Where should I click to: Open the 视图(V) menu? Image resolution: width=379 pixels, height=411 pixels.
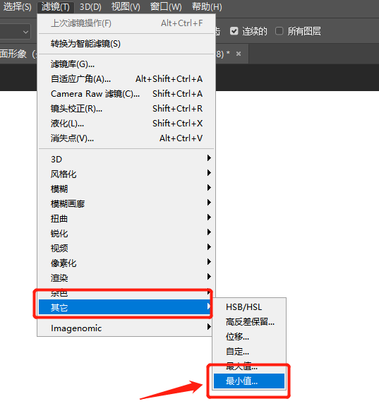coord(126,6)
